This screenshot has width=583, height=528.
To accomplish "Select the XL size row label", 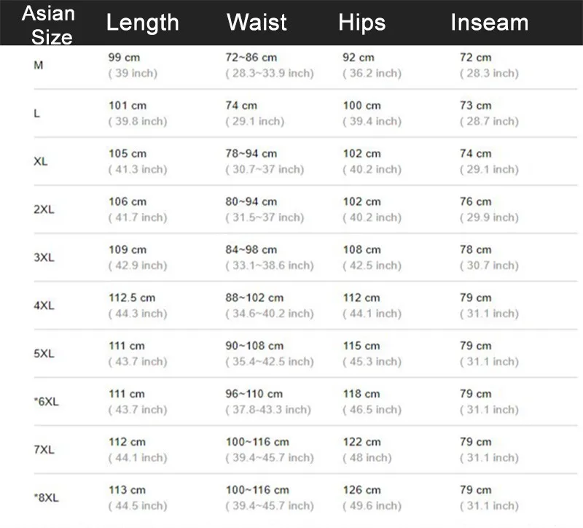I will click(41, 161).
